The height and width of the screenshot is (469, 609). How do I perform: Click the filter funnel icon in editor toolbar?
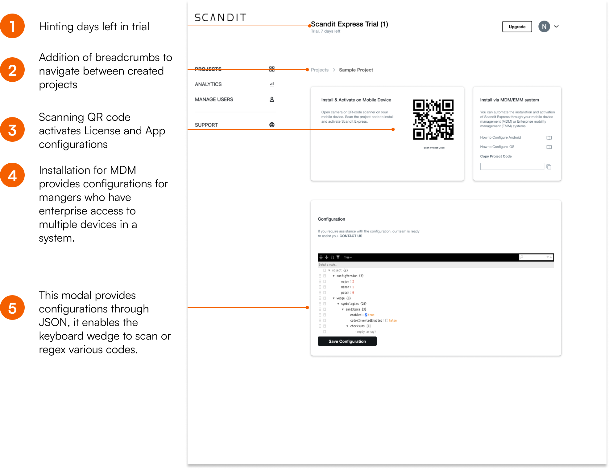(x=338, y=257)
